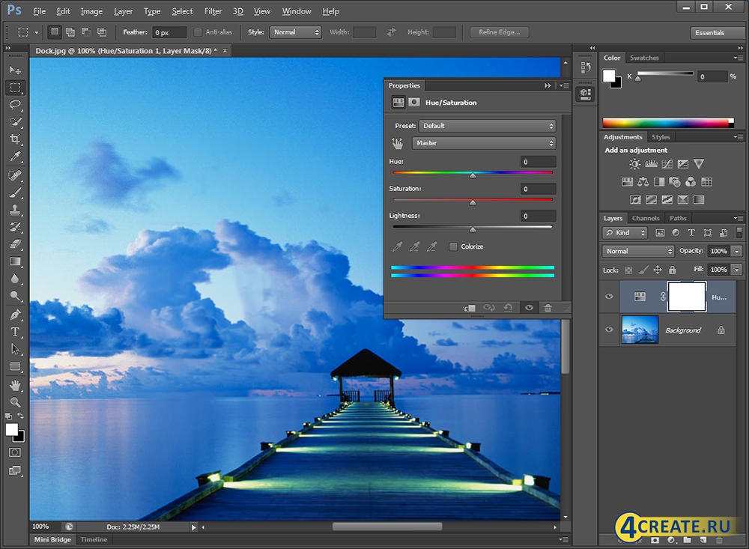
Task: Open the File menu
Action: pyautogui.click(x=40, y=11)
